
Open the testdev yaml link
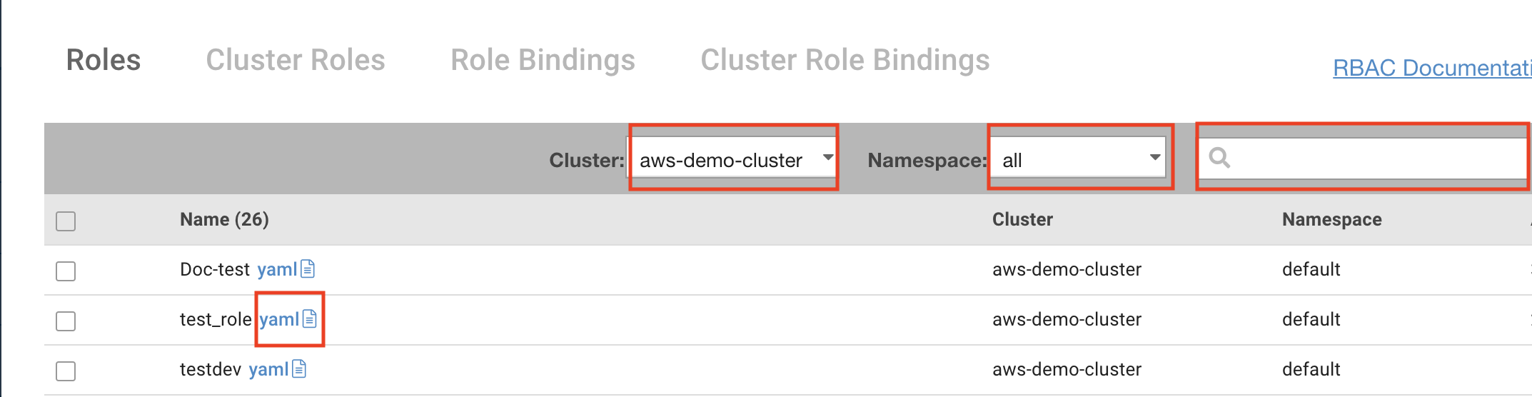(268, 369)
